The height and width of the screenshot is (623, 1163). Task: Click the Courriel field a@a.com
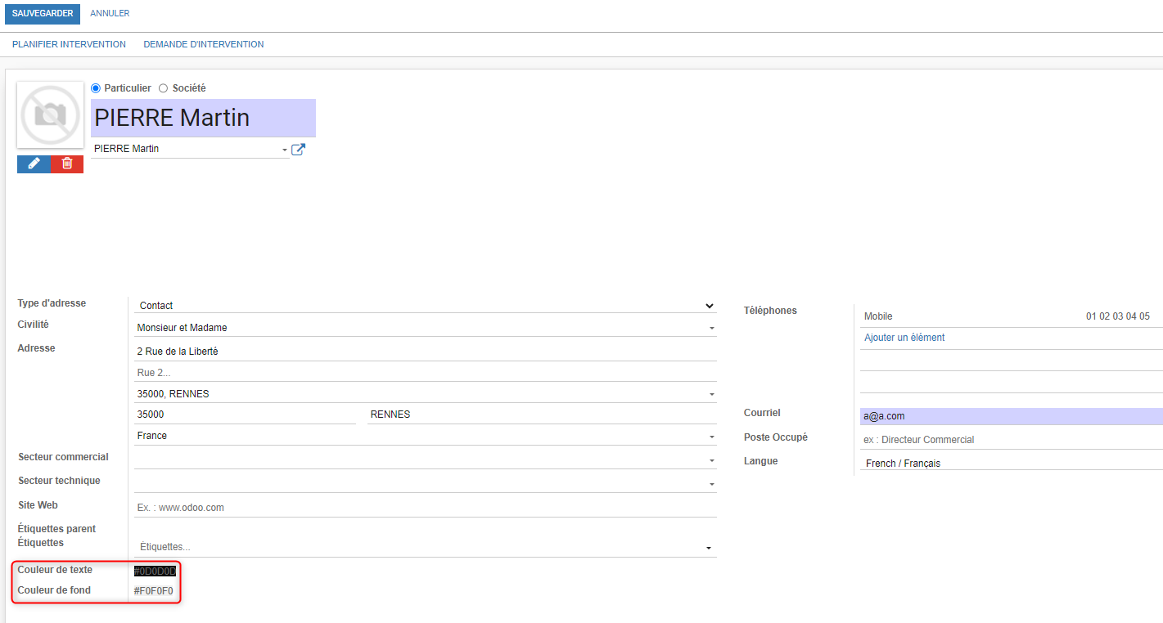[x=1012, y=416]
